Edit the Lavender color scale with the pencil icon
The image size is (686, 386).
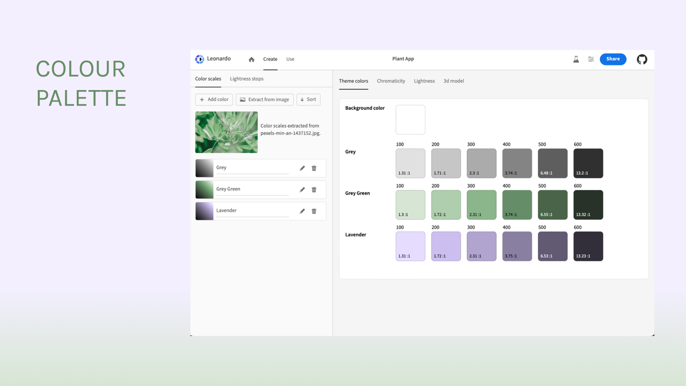[x=302, y=211]
